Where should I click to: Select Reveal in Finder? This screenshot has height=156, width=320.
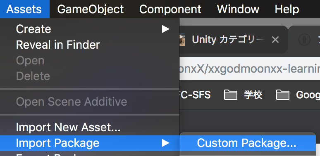[90, 45]
